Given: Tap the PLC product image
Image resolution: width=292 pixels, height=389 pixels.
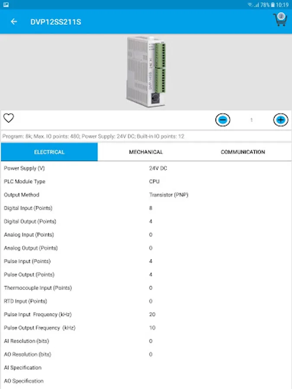Looking at the screenshot, I should tap(146, 72).
